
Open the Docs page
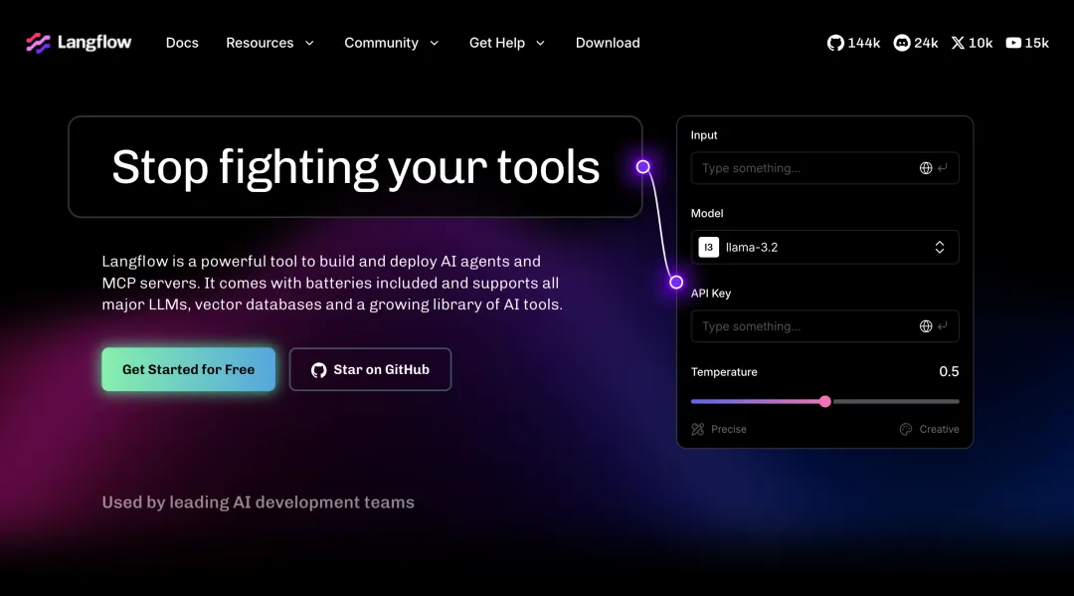182,43
